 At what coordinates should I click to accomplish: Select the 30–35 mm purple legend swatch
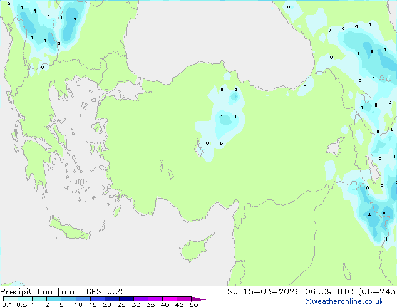point(141,299)
